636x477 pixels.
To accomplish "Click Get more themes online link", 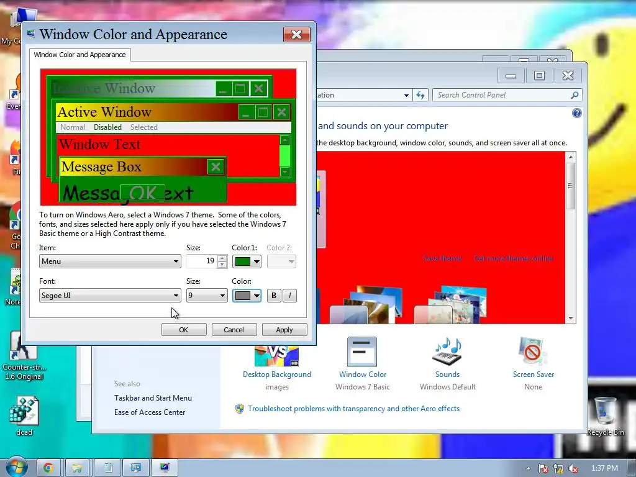I will pos(514,258).
